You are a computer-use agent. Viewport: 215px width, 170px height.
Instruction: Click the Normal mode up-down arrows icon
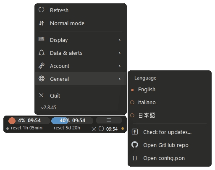point(42,23)
